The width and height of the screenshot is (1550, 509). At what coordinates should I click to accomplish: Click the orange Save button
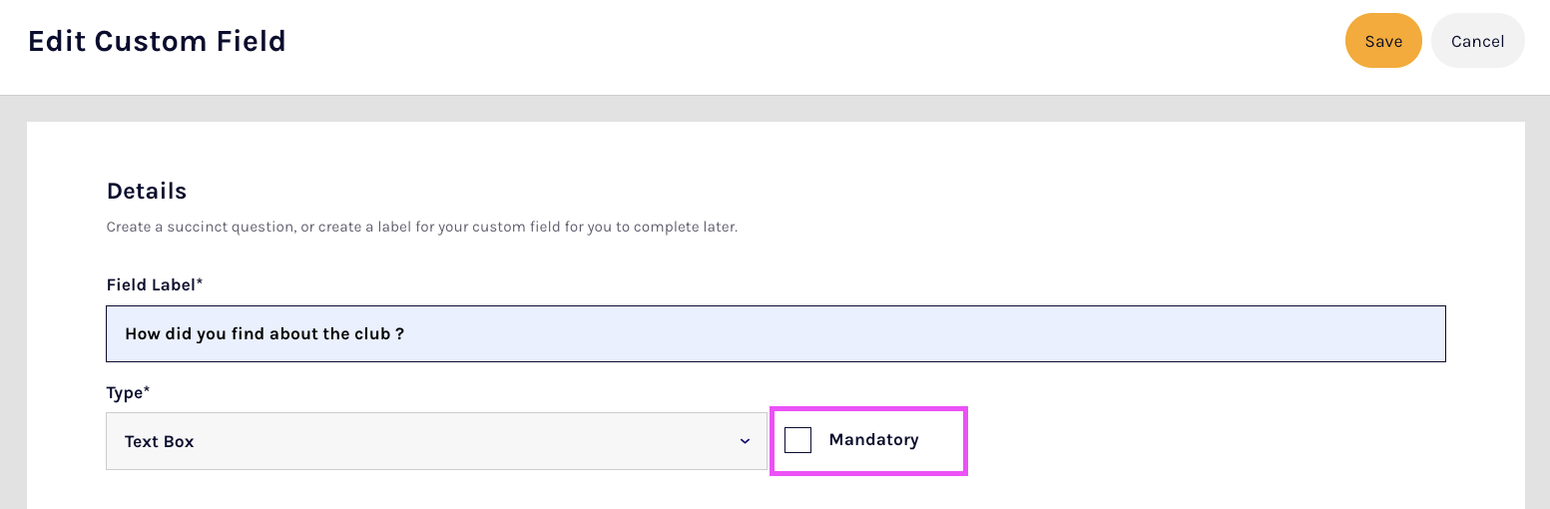click(1382, 41)
